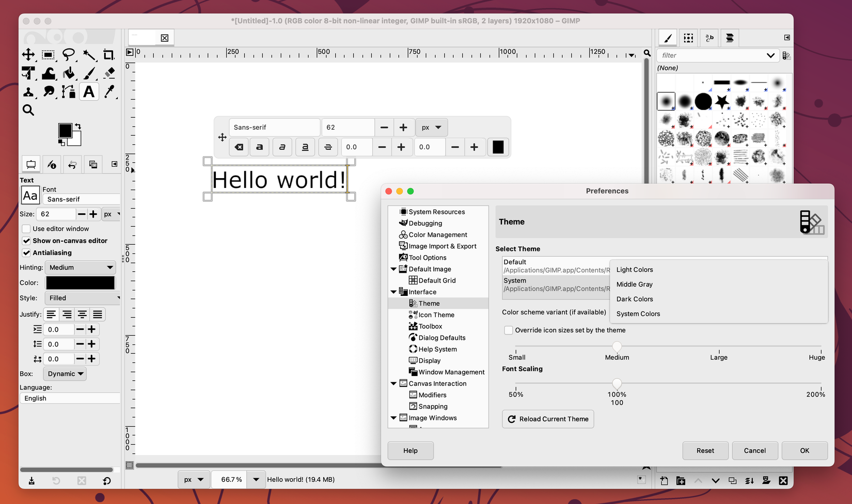Open the Brushes tab in right dock
The height and width of the screenshot is (504, 852).
pyautogui.click(x=668, y=38)
